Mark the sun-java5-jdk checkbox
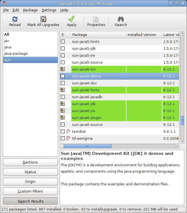 point(63,48)
